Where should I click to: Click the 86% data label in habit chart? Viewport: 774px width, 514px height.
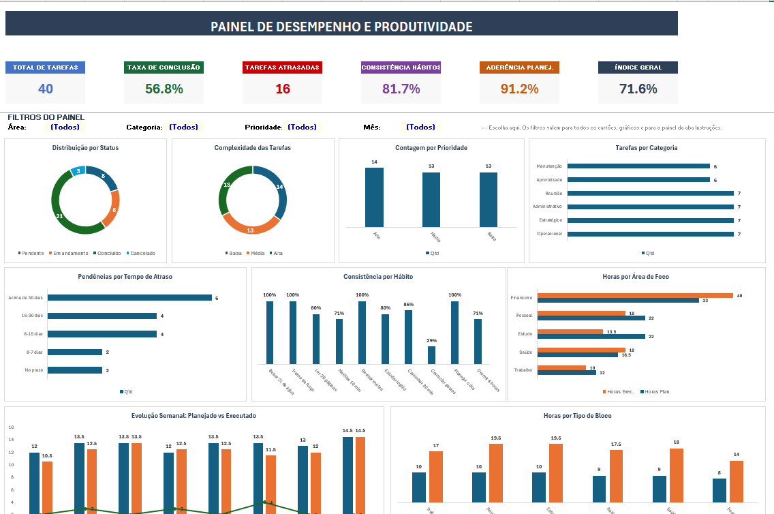click(x=408, y=305)
